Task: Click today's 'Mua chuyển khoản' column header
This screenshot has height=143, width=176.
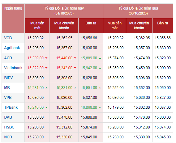Action: (x=64, y=25)
